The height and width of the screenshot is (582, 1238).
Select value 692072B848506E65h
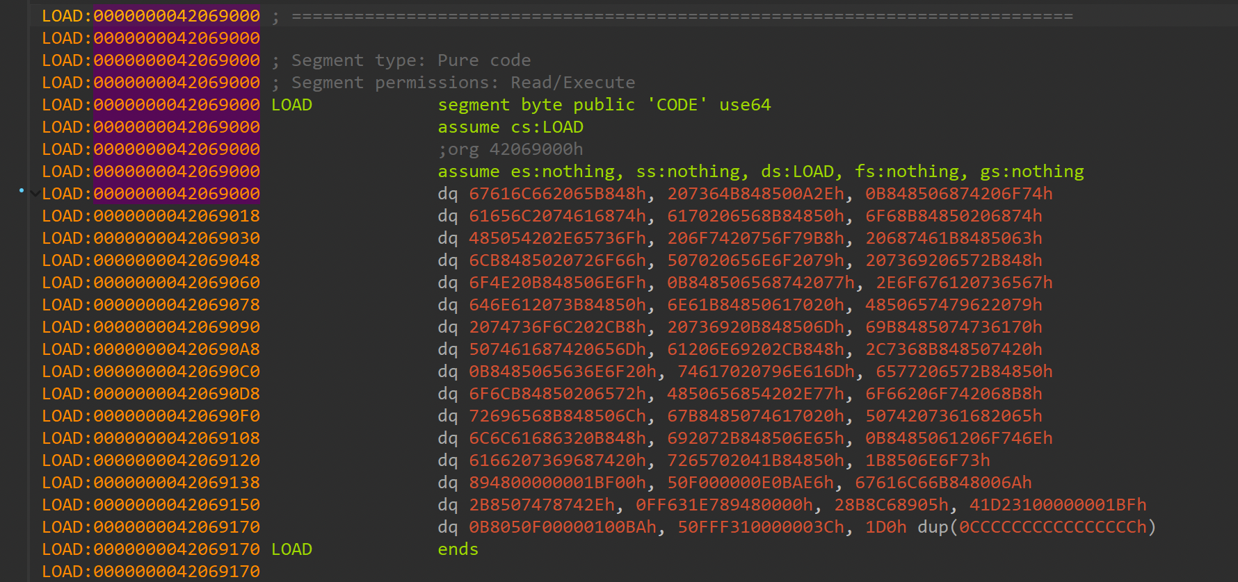(x=756, y=438)
